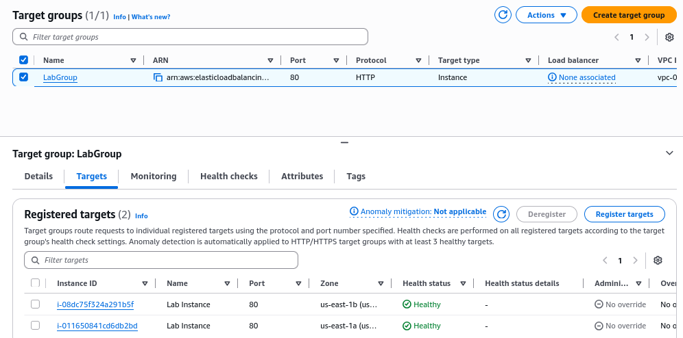Uncheck the LabGroup row checkbox
683x338 pixels.
point(23,77)
